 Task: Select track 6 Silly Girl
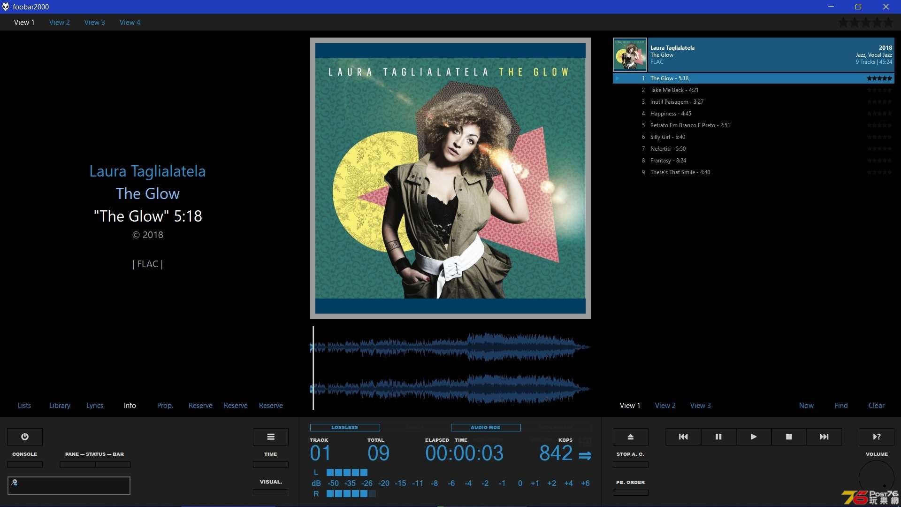coord(754,137)
